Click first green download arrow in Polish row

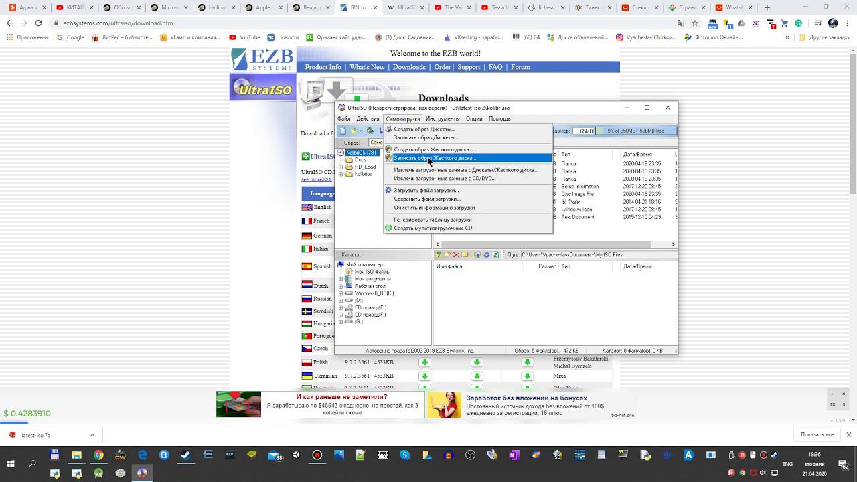coord(424,362)
